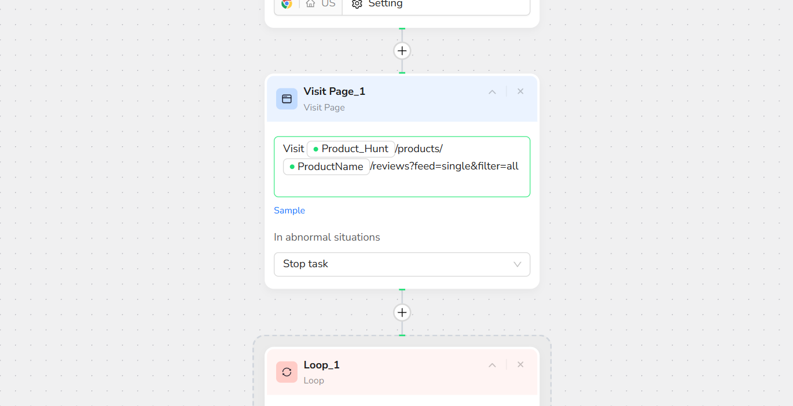
Task: Collapse the Visit Page_1 card
Action: (x=492, y=92)
